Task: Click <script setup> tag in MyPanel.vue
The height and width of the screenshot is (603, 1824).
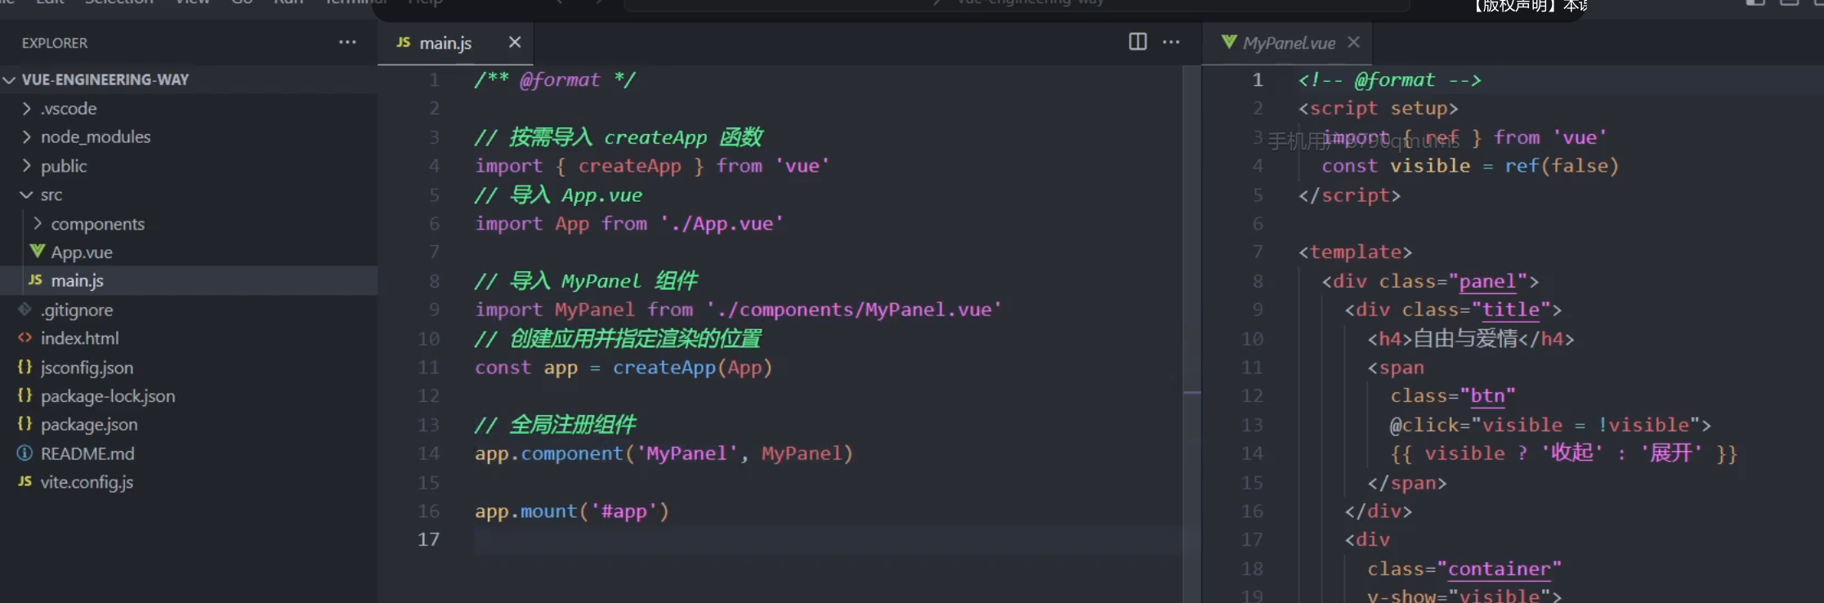Action: point(1378,109)
